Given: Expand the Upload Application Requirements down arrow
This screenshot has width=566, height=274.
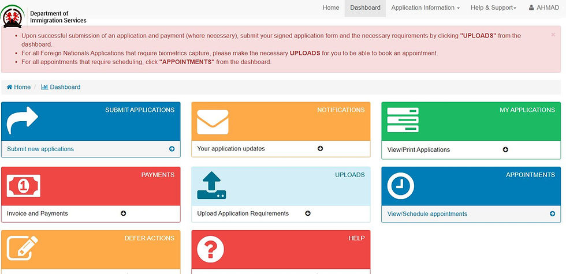Looking at the screenshot, I should 308,213.
